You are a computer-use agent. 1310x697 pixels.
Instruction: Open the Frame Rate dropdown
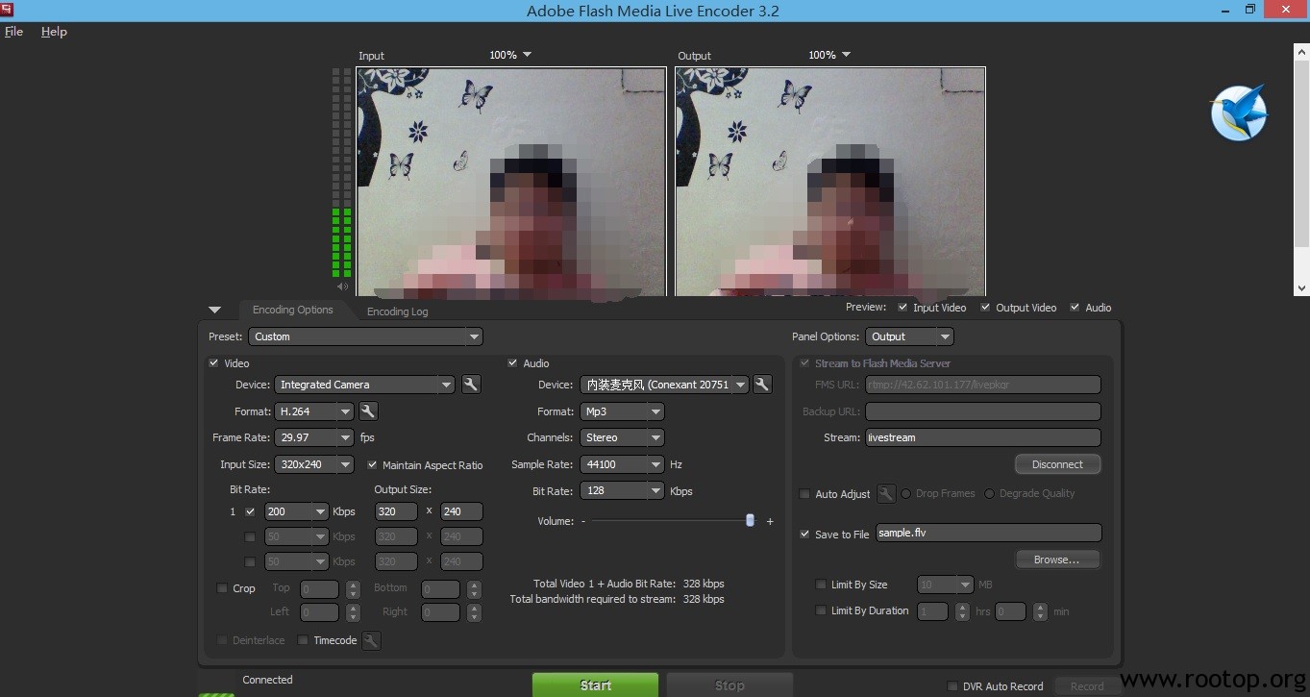point(314,437)
